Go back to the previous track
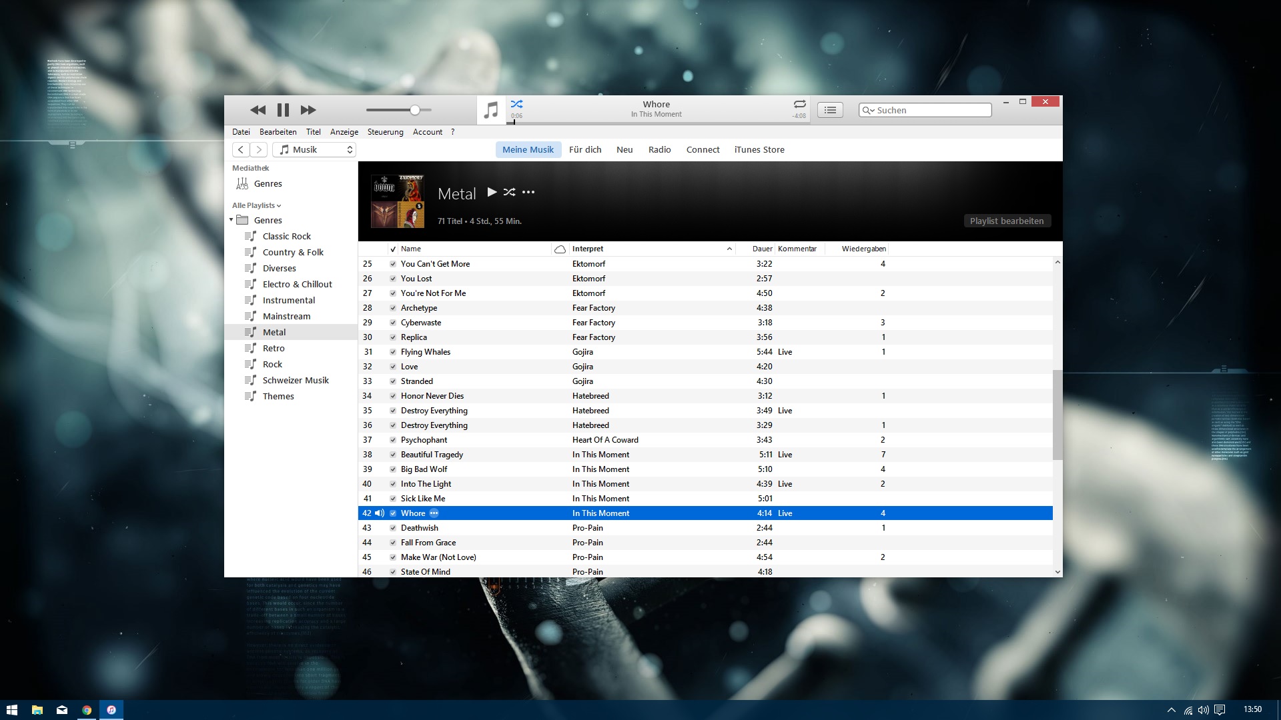 [258, 110]
